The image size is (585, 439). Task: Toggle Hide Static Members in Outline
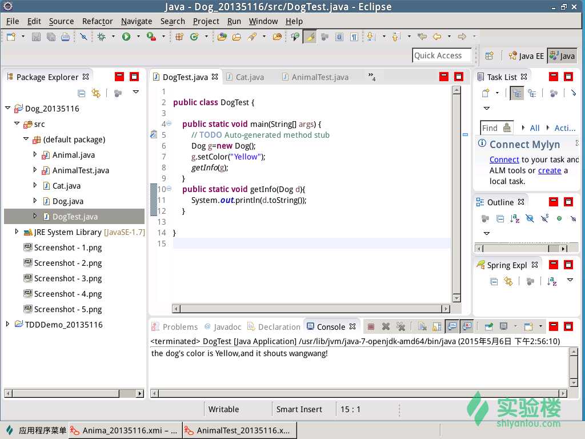544,218
